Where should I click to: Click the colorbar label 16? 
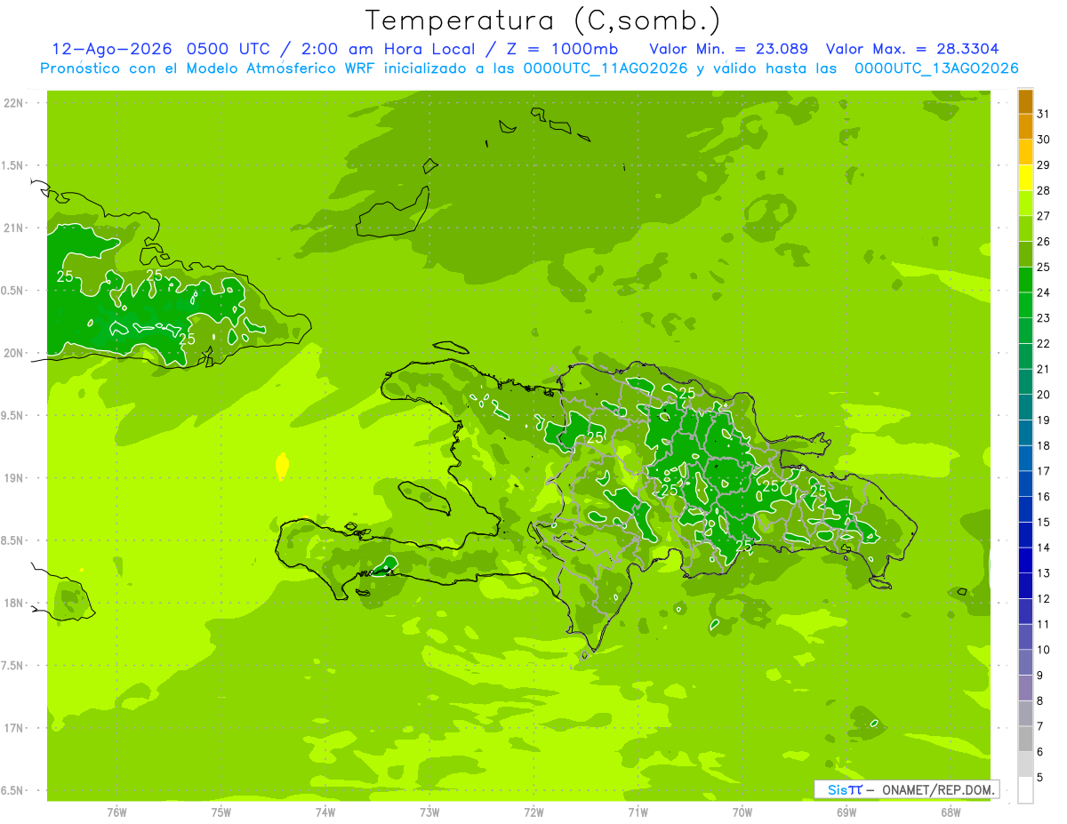[1044, 497]
